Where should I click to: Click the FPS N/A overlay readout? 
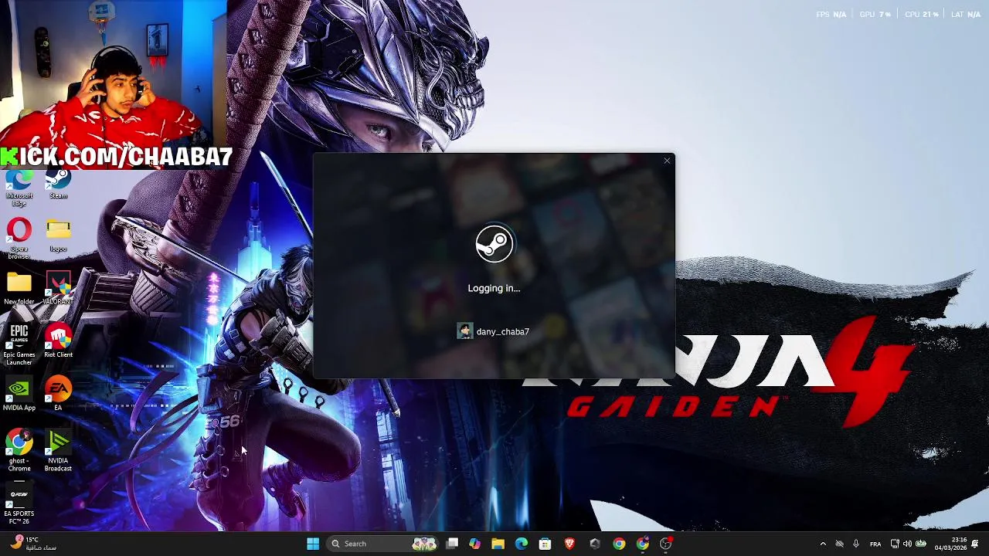tap(831, 15)
